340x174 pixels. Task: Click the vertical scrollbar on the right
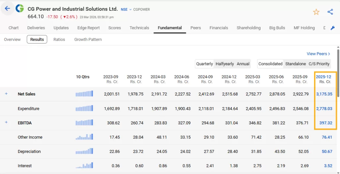click(338, 73)
